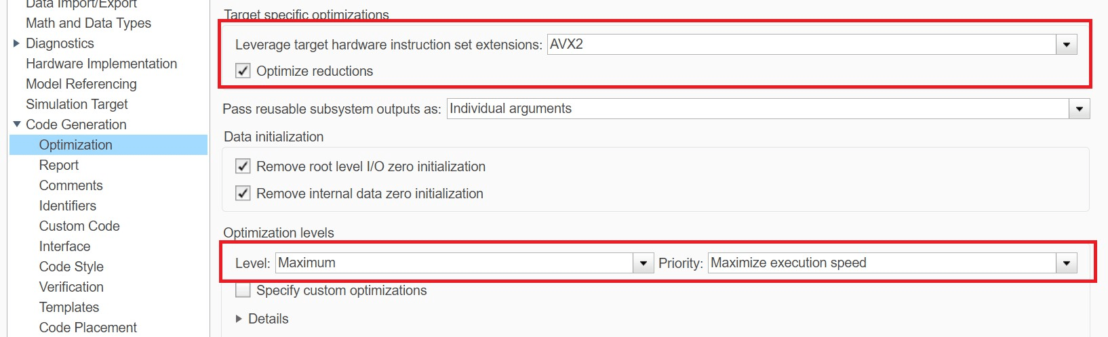The width and height of the screenshot is (1108, 337).
Task: Uncheck Remove root level I/O zero initialization
Action: coord(243,166)
